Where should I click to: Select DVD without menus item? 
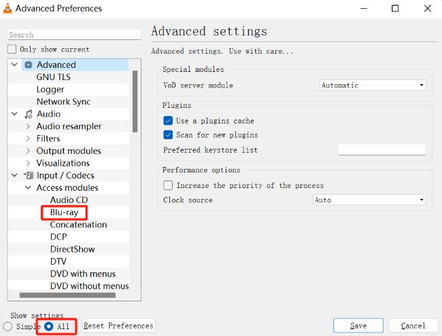coord(89,286)
